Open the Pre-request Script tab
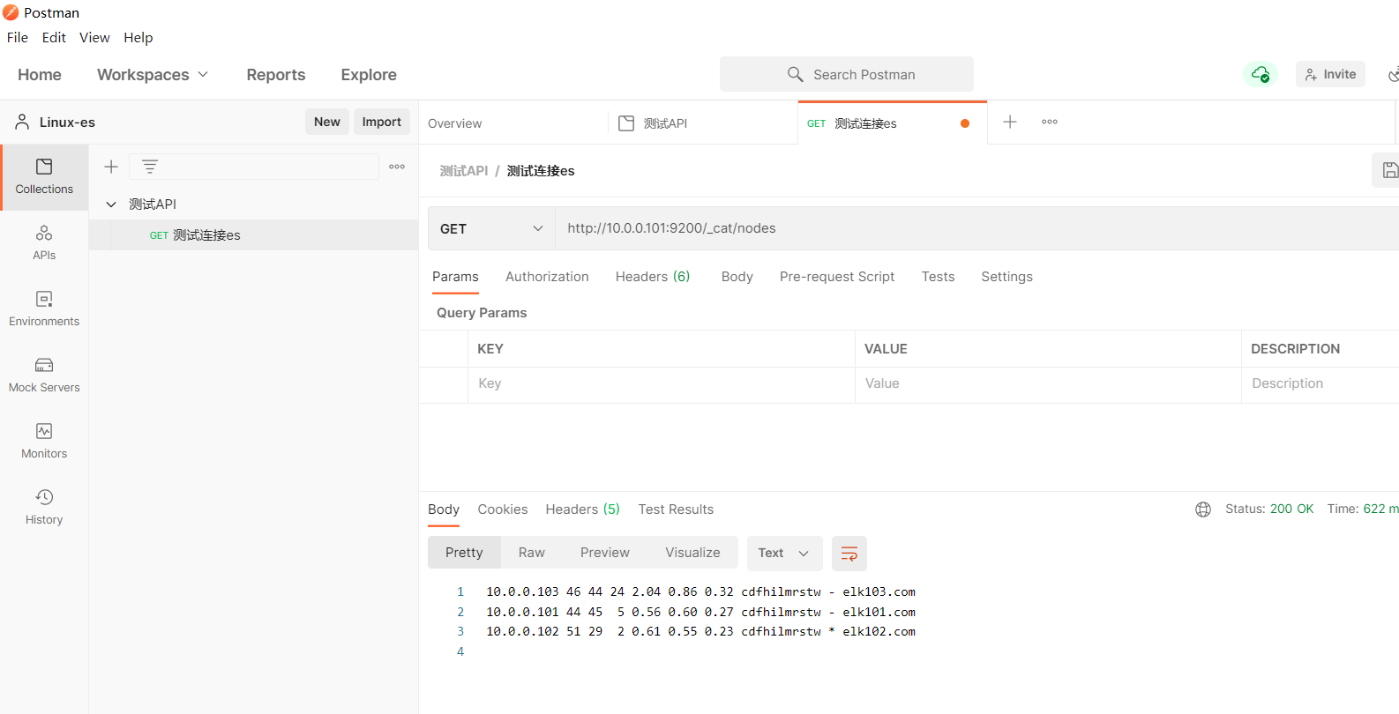This screenshot has height=714, width=1399. click(x=837, y=277)
